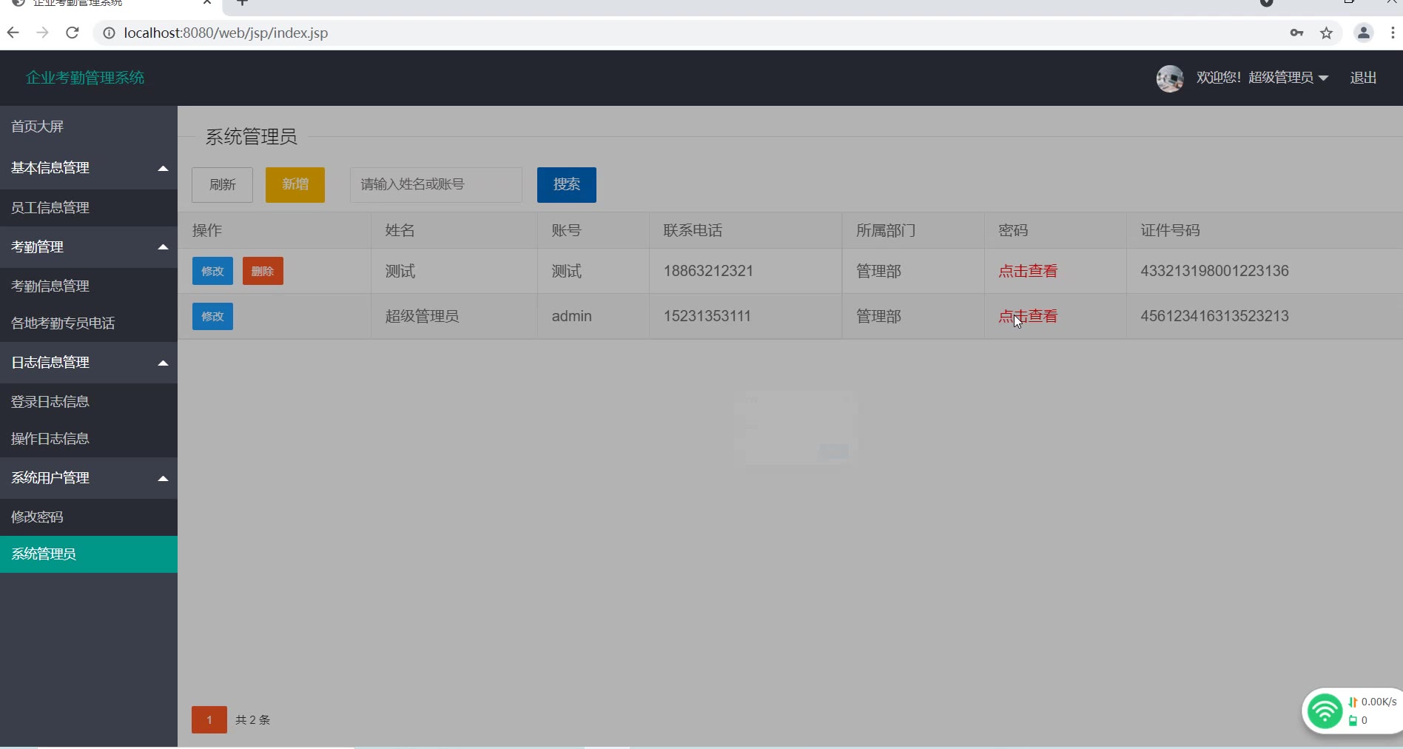Open 考勤信息管理 sidebar item
This screenshot has height=749, width=1403.
[89, 286]
